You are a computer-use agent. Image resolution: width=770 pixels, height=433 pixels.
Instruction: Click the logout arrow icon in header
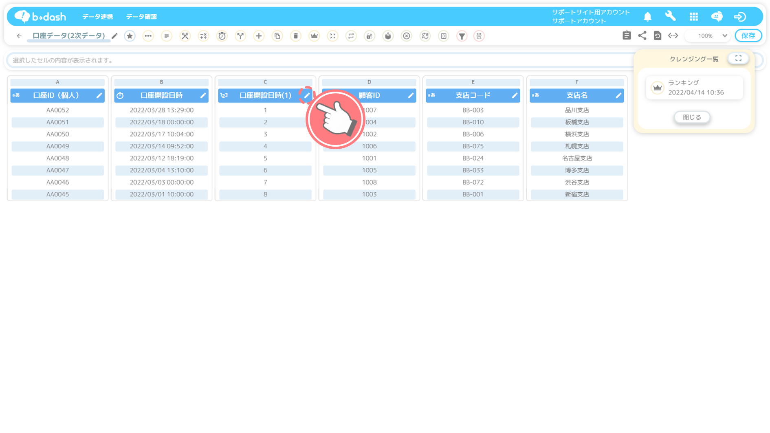coord(740,17)
